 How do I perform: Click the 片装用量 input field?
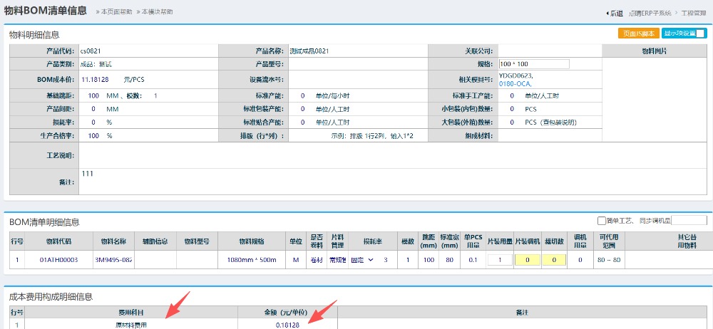pyautogui.click(x=500, y=260)
